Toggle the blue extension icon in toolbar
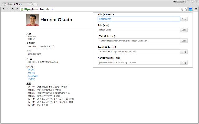Screen dimensions: 199x124 point(191,9)
